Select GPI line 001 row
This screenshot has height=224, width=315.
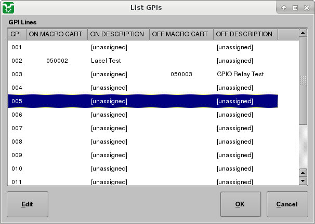click(142, 47)
